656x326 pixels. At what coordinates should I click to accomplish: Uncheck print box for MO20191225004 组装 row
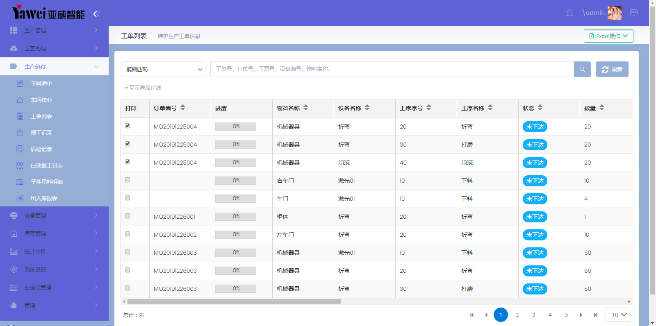tap(128, 162)
